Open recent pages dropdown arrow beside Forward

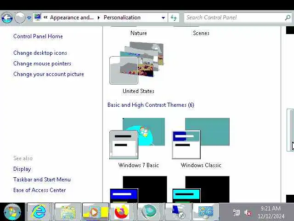(x=29, y=18)
